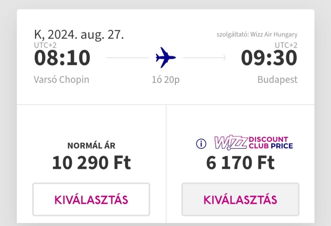Click the UTC+2 label above departure time
This screenshot has height=226, width=331.
(x=45, y=45)
